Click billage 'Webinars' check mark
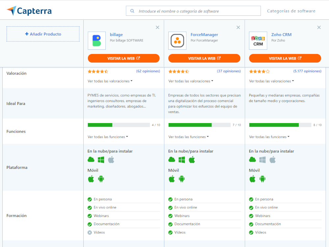Viewport: 329px width, 247px height. [x=90, y=216]
